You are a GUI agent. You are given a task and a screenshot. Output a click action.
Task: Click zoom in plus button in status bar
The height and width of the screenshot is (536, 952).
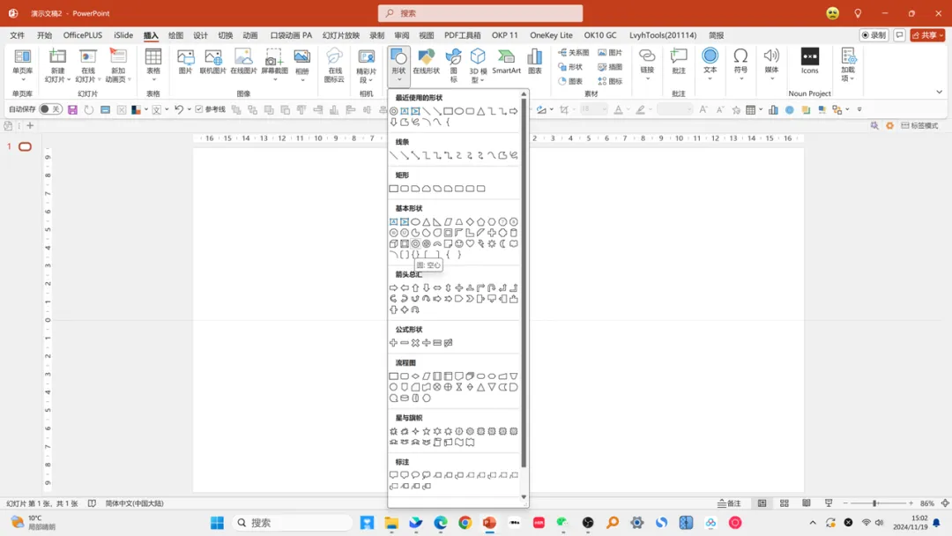click(911, 503)
